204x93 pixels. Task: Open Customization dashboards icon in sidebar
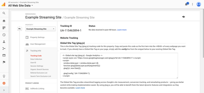coord(4,28)
